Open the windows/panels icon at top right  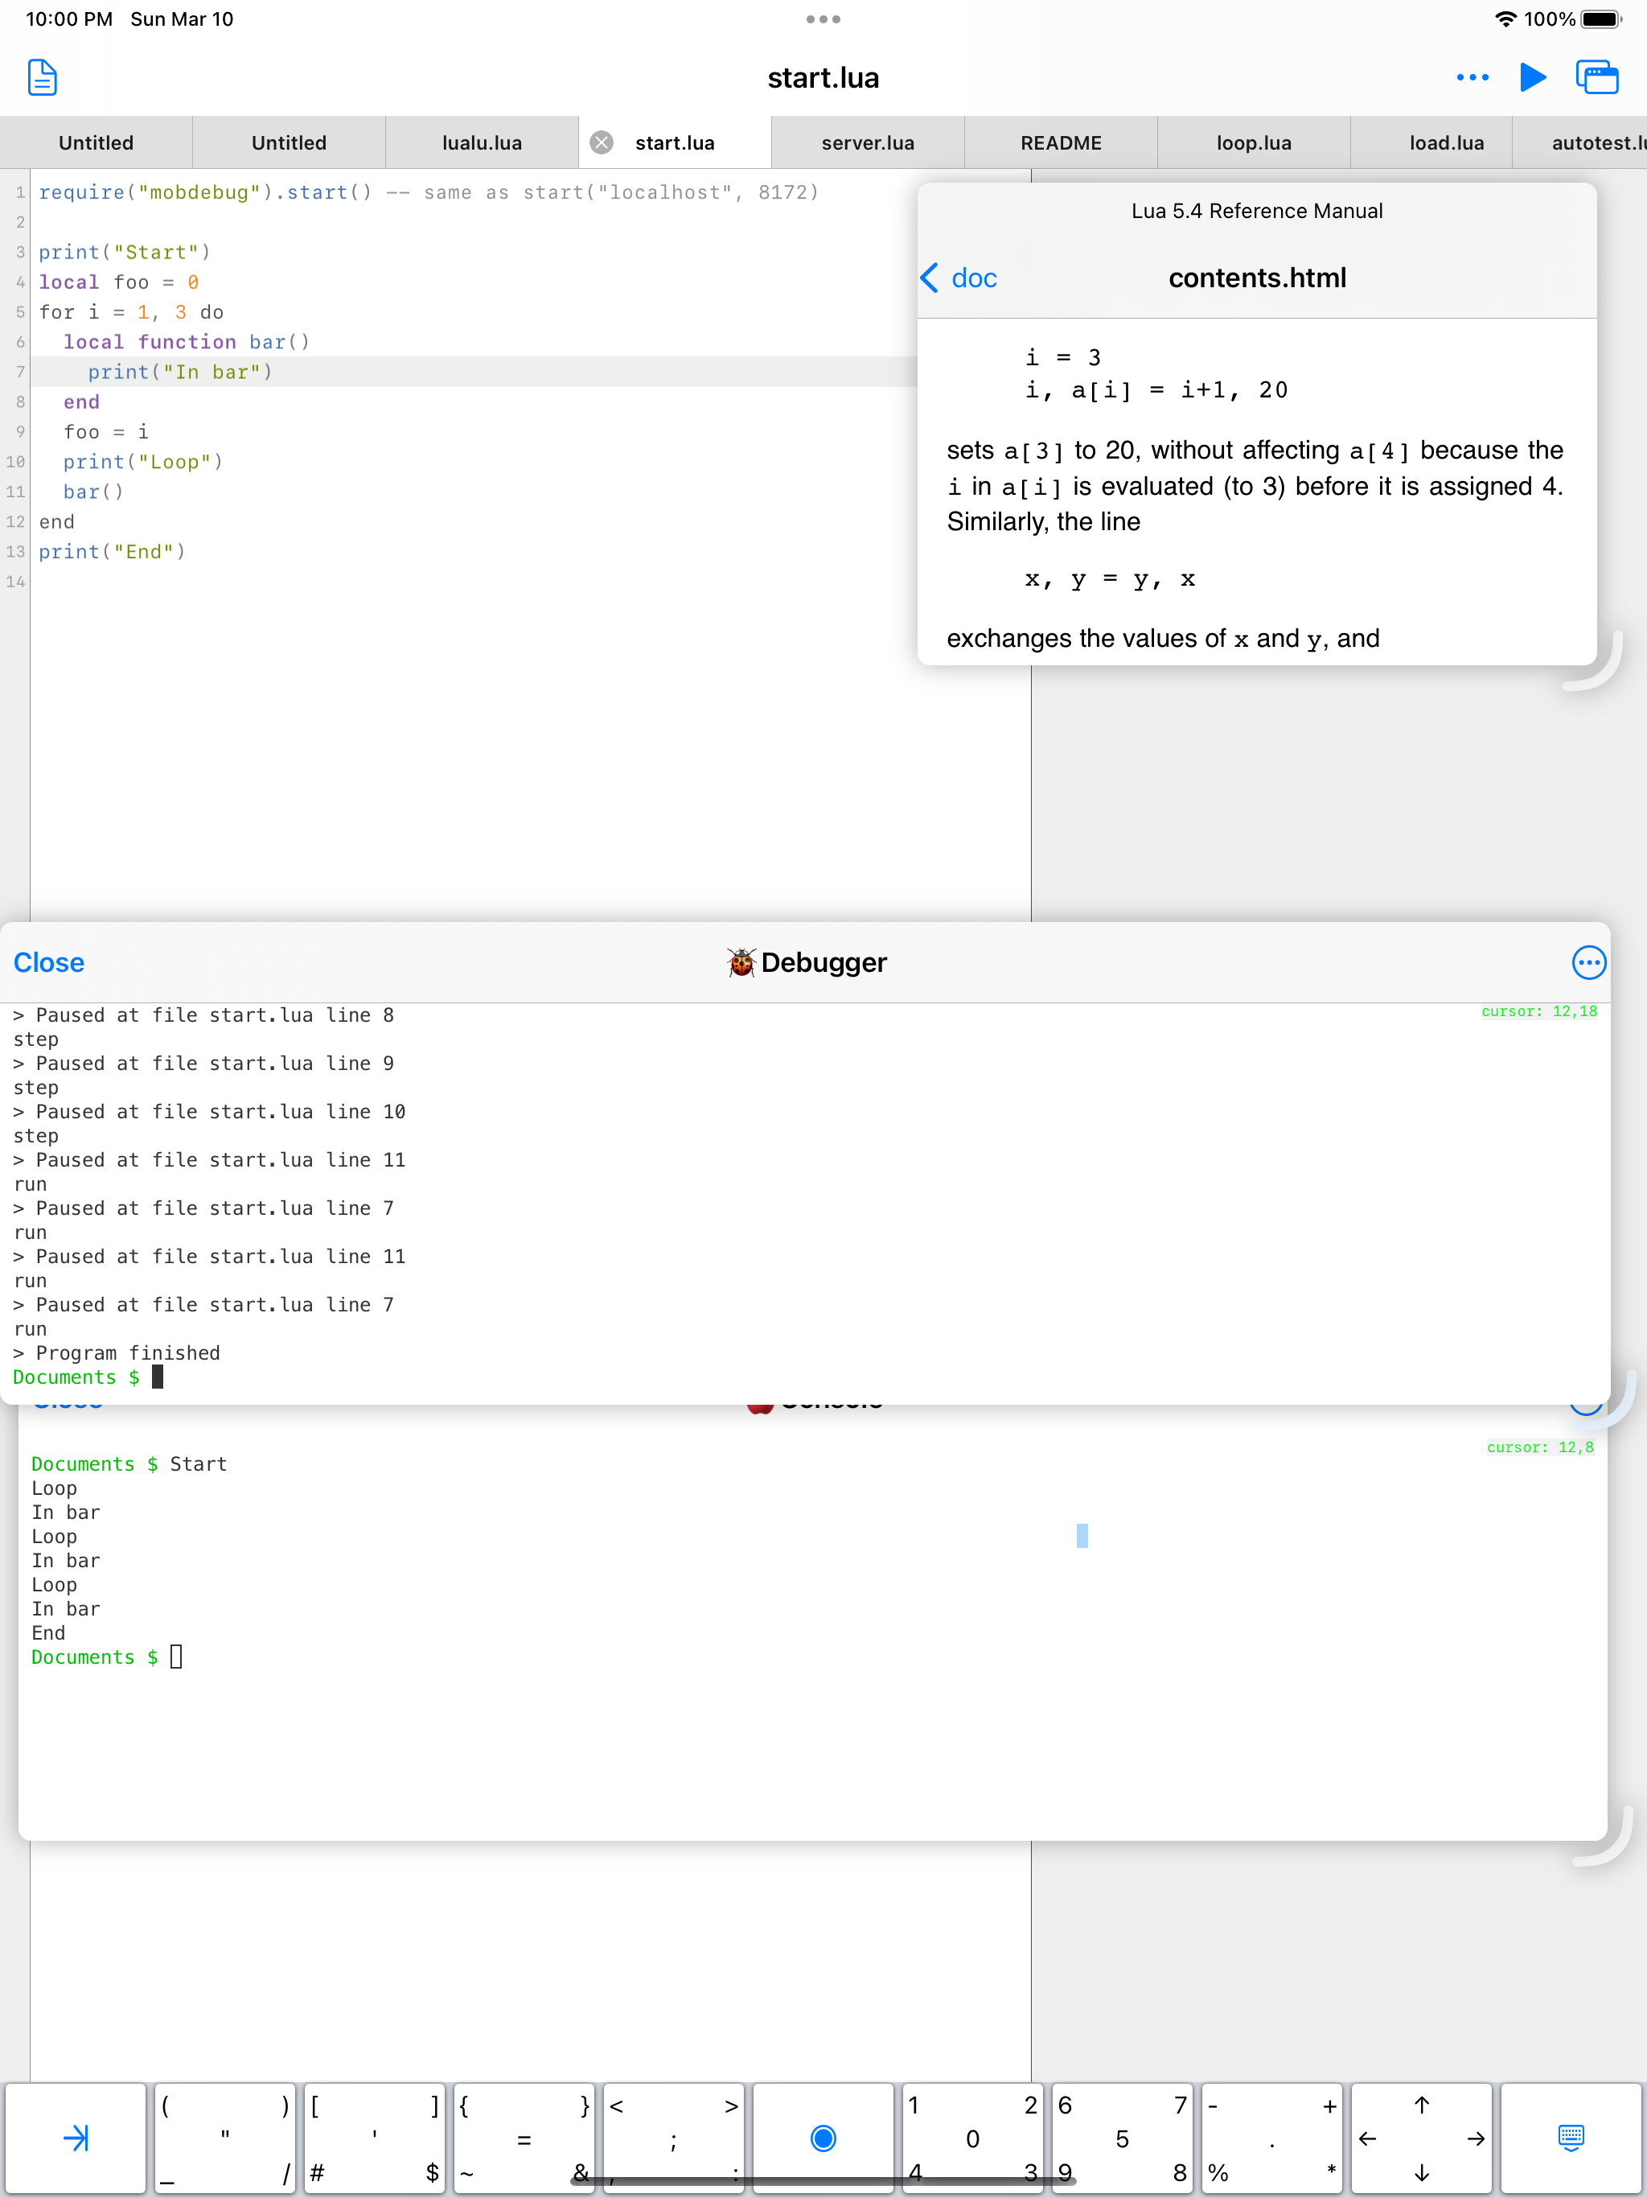pyautogui.click(x=1597, y=77)
